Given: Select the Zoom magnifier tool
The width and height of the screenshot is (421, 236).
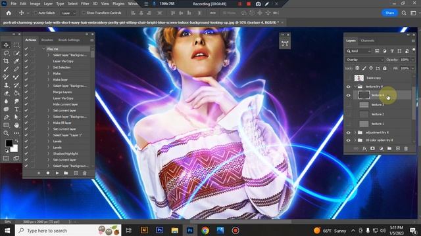Looking at the screenshot, I should (6, 133).
